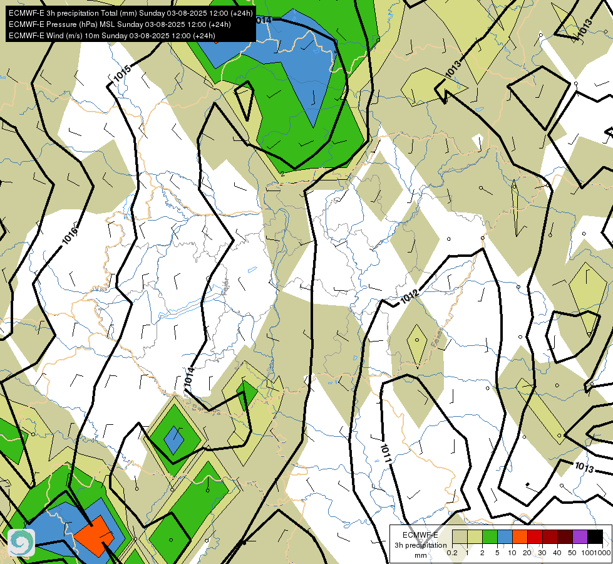Select the khaki 0.2–1 mm legend swatch
The width and height of the screenshot is (613, 564).
point(460,537)
